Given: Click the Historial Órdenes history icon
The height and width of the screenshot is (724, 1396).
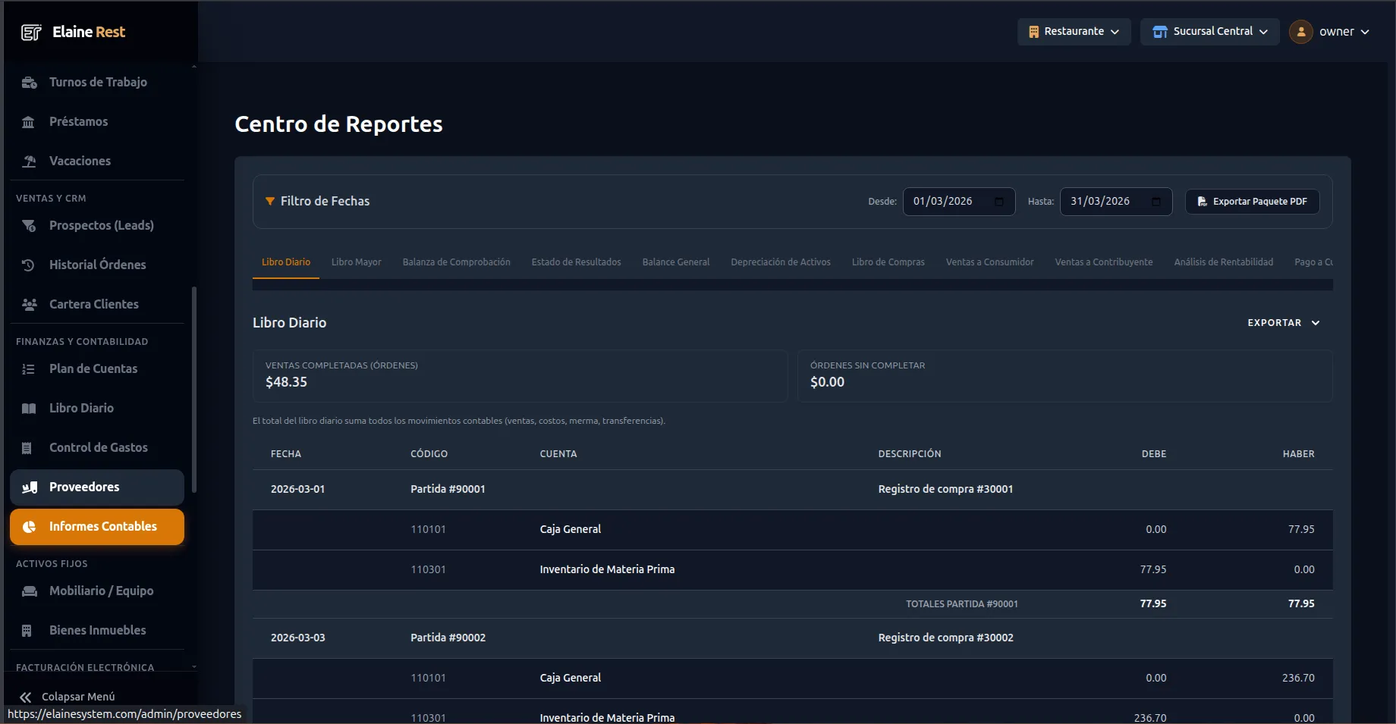Looking at the screenshot, I should coord(29,265).
